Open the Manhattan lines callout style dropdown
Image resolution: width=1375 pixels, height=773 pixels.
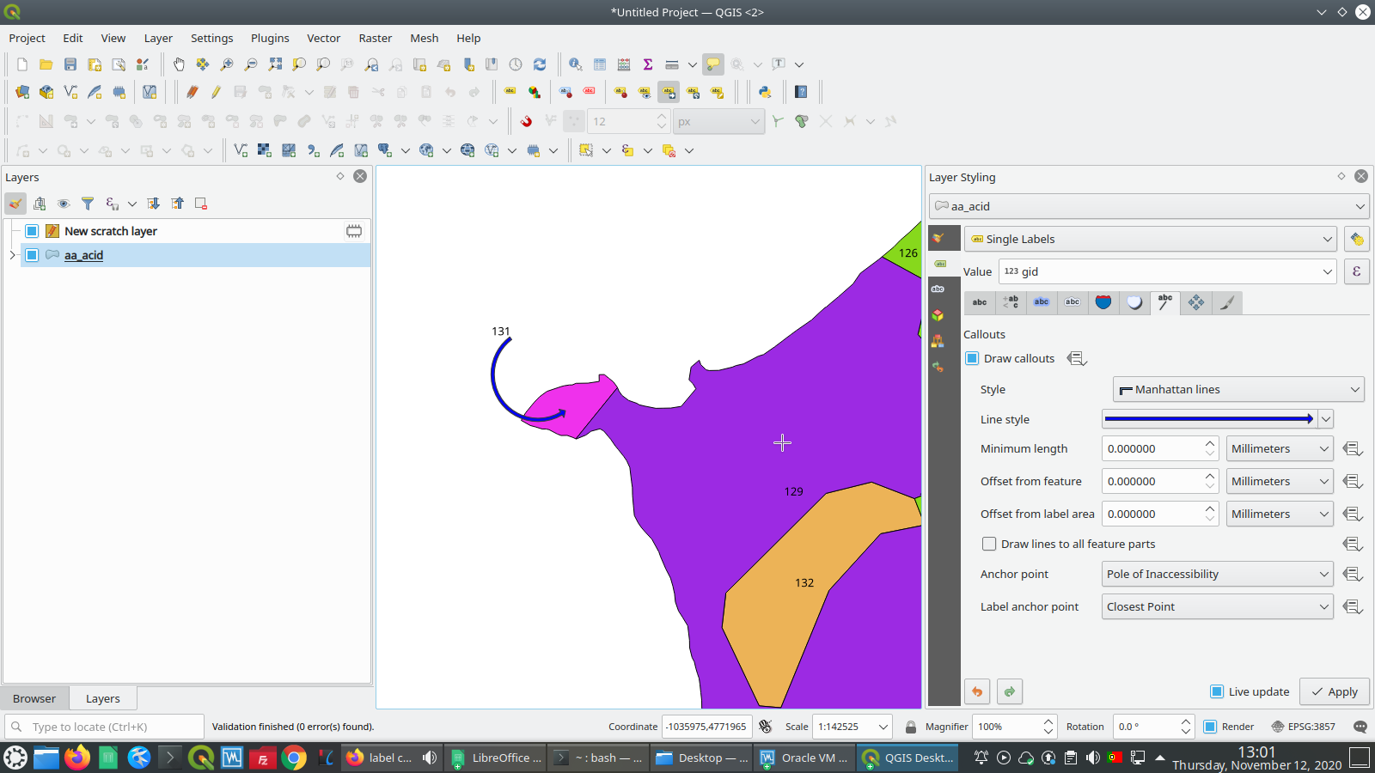pos(1237,389)
